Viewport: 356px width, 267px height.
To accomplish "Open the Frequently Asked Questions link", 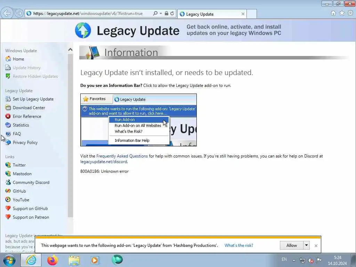I will coord(122,156).
